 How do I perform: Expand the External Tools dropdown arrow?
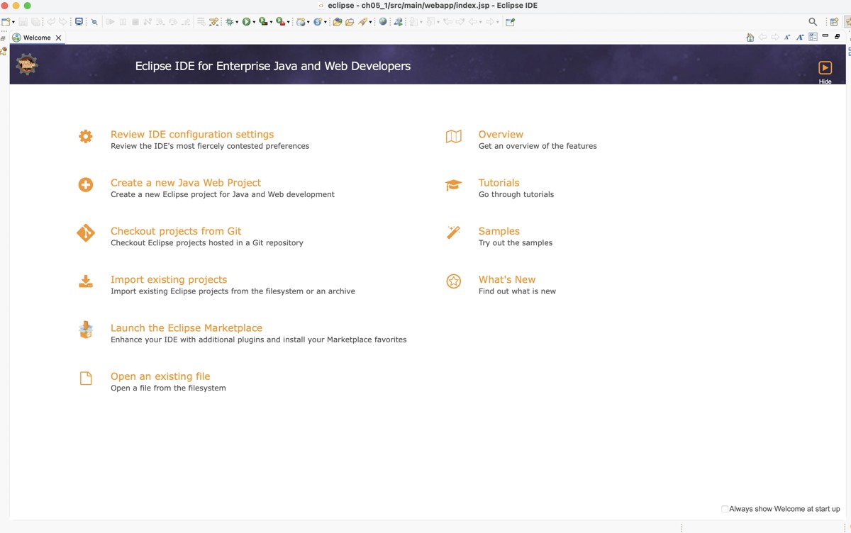pos(288,22)
